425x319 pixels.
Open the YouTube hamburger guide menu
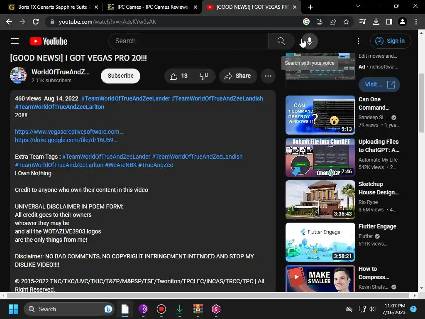coord(15,41)
